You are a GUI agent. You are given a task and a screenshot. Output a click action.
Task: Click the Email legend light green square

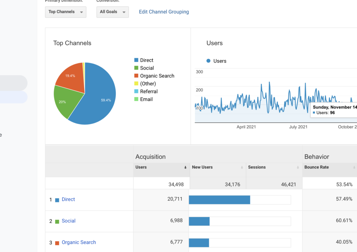tap(136, 99)
